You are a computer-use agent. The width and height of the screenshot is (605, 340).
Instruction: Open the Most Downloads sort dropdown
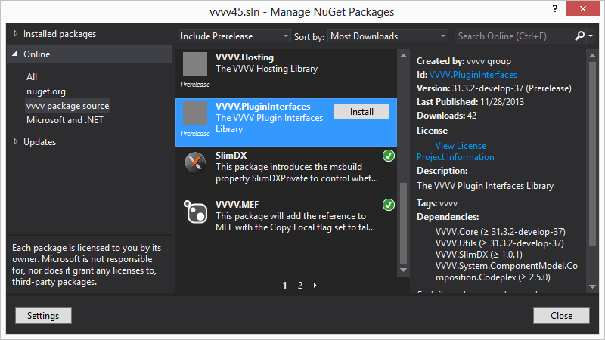click(388, 36)
